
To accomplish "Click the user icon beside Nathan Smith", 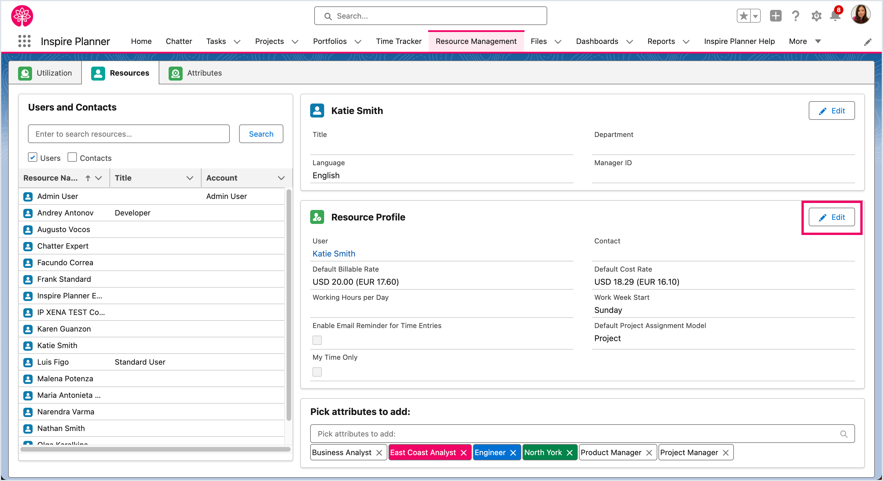I will pos(28,429).
